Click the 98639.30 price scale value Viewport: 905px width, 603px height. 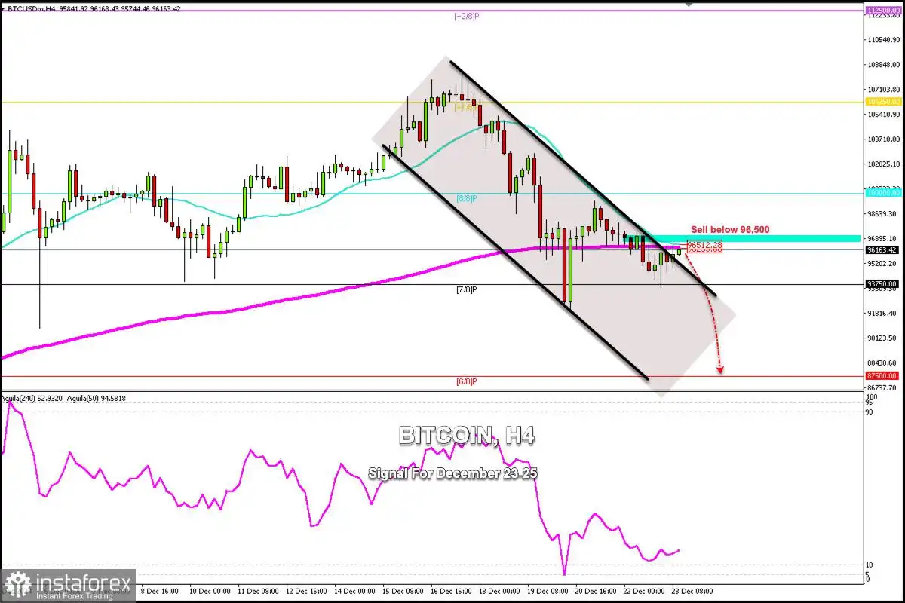[883, 213]
